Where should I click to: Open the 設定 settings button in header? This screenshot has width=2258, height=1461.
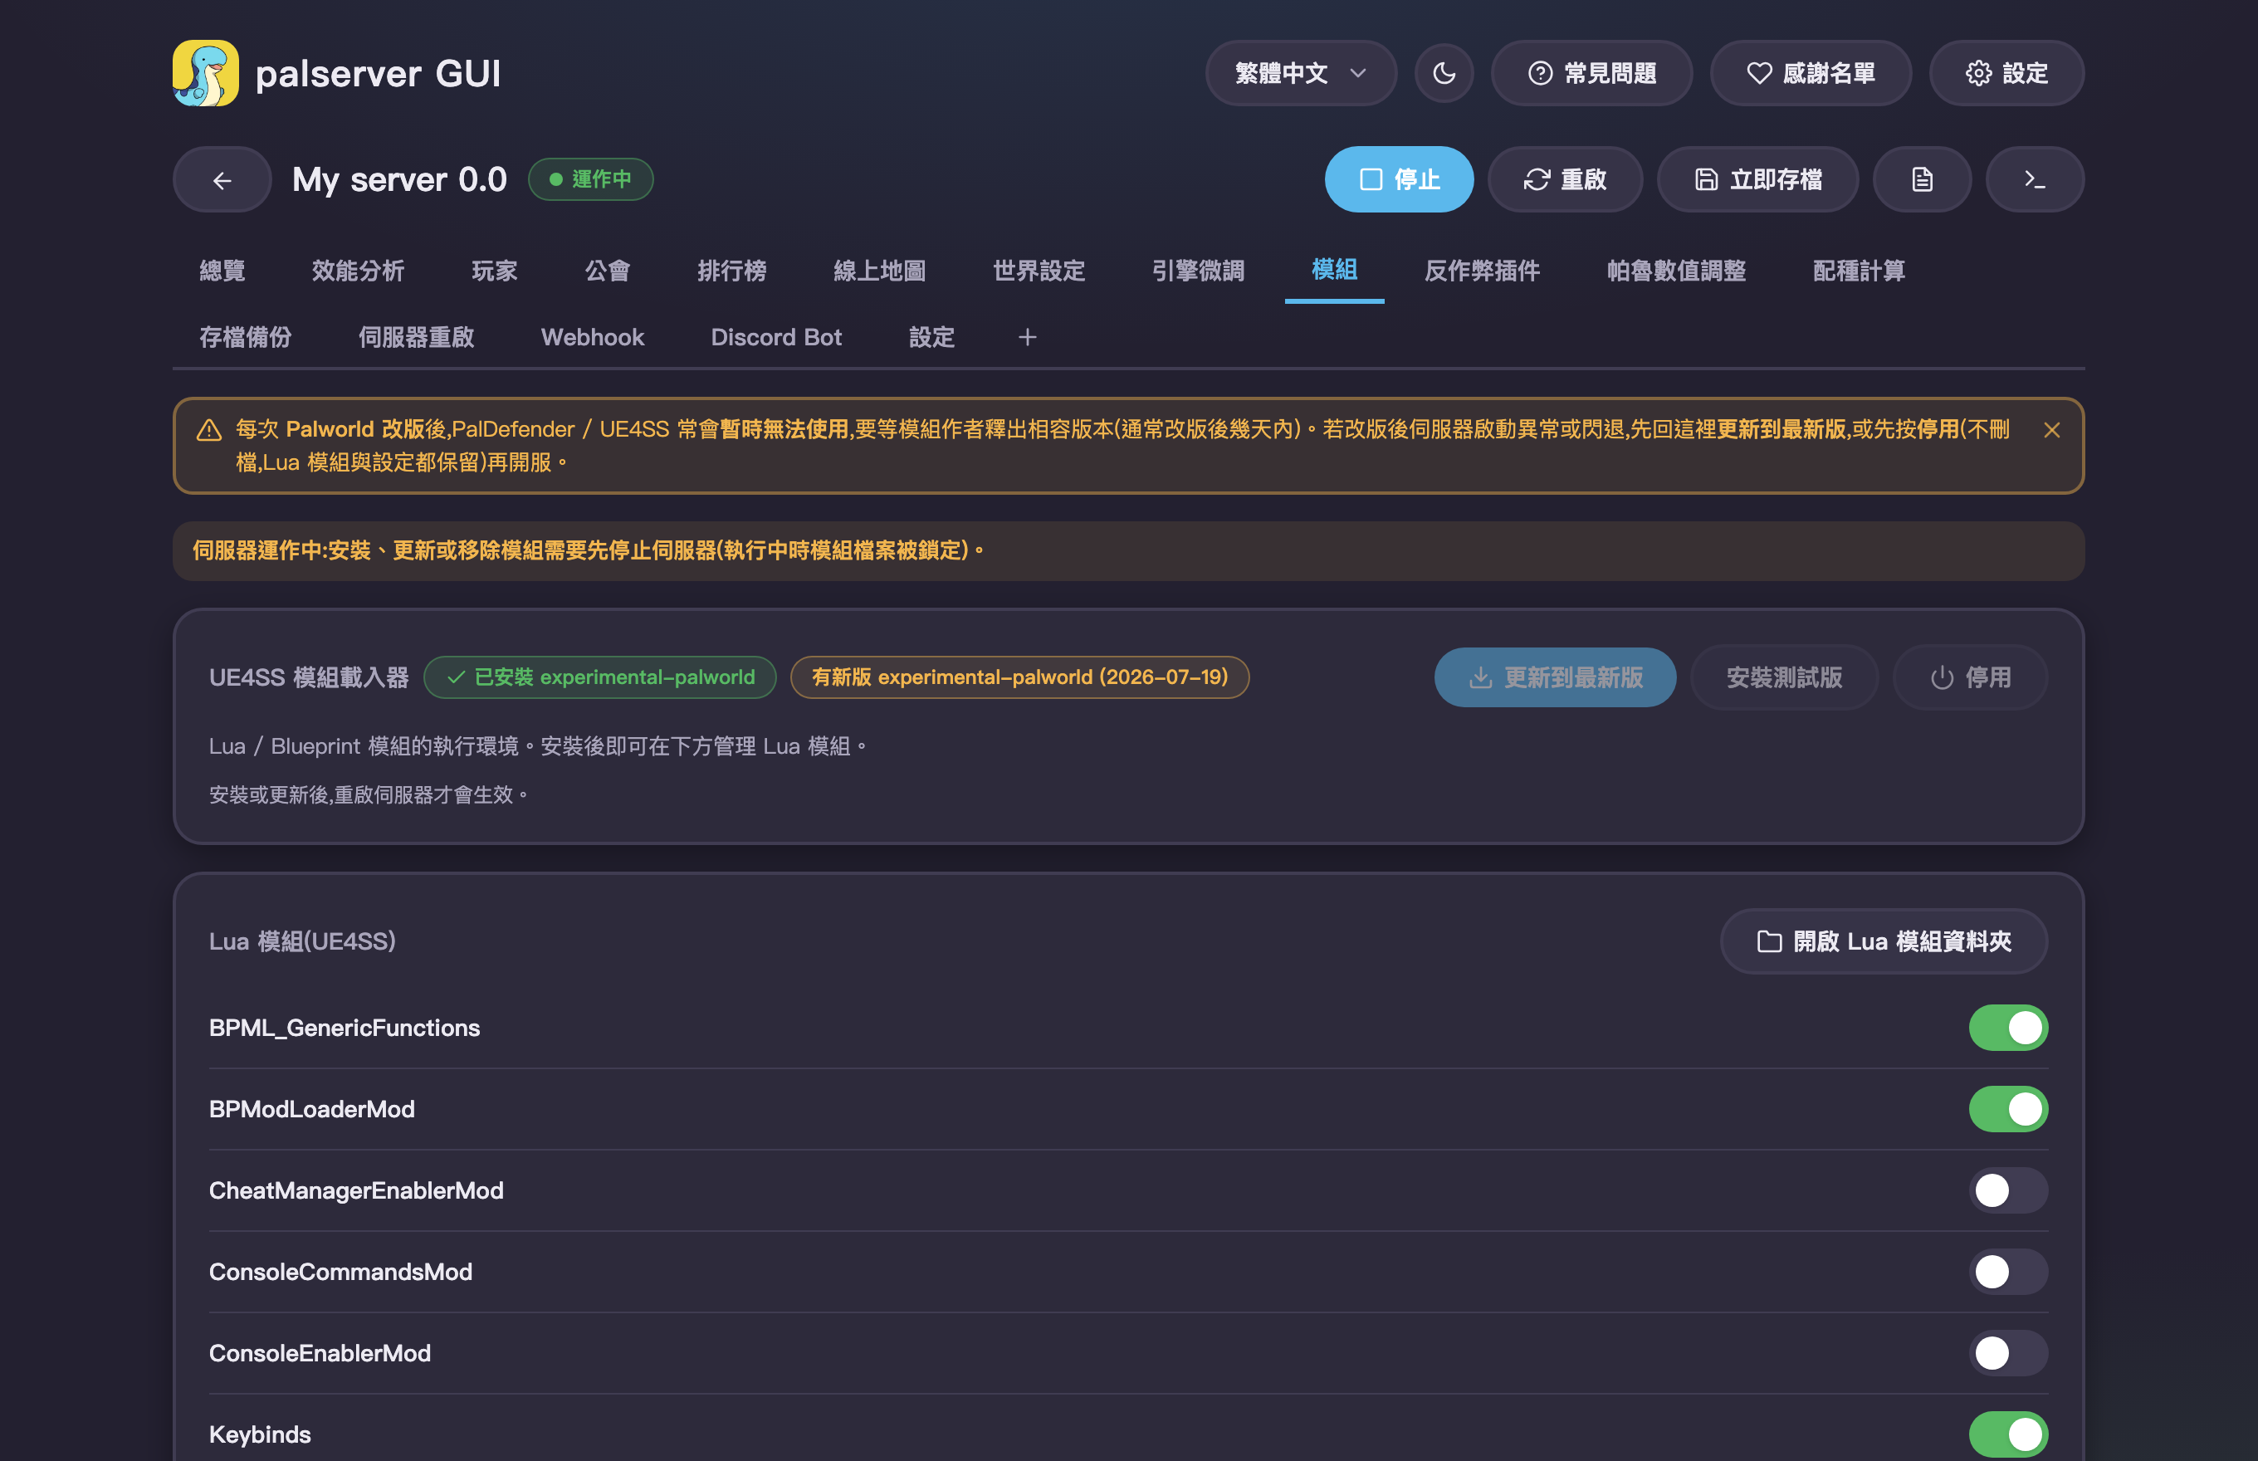pyautogui.click(x=2006, y=73)
